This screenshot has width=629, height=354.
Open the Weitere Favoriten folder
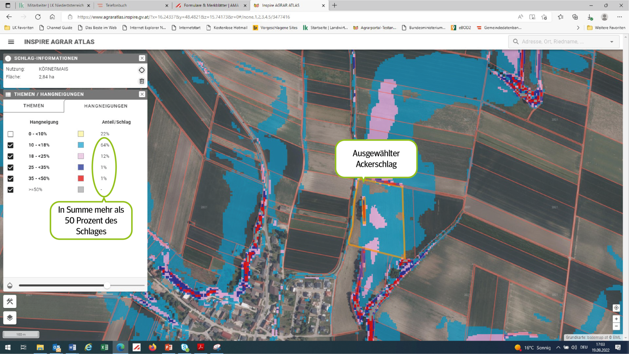click(606, 28)
